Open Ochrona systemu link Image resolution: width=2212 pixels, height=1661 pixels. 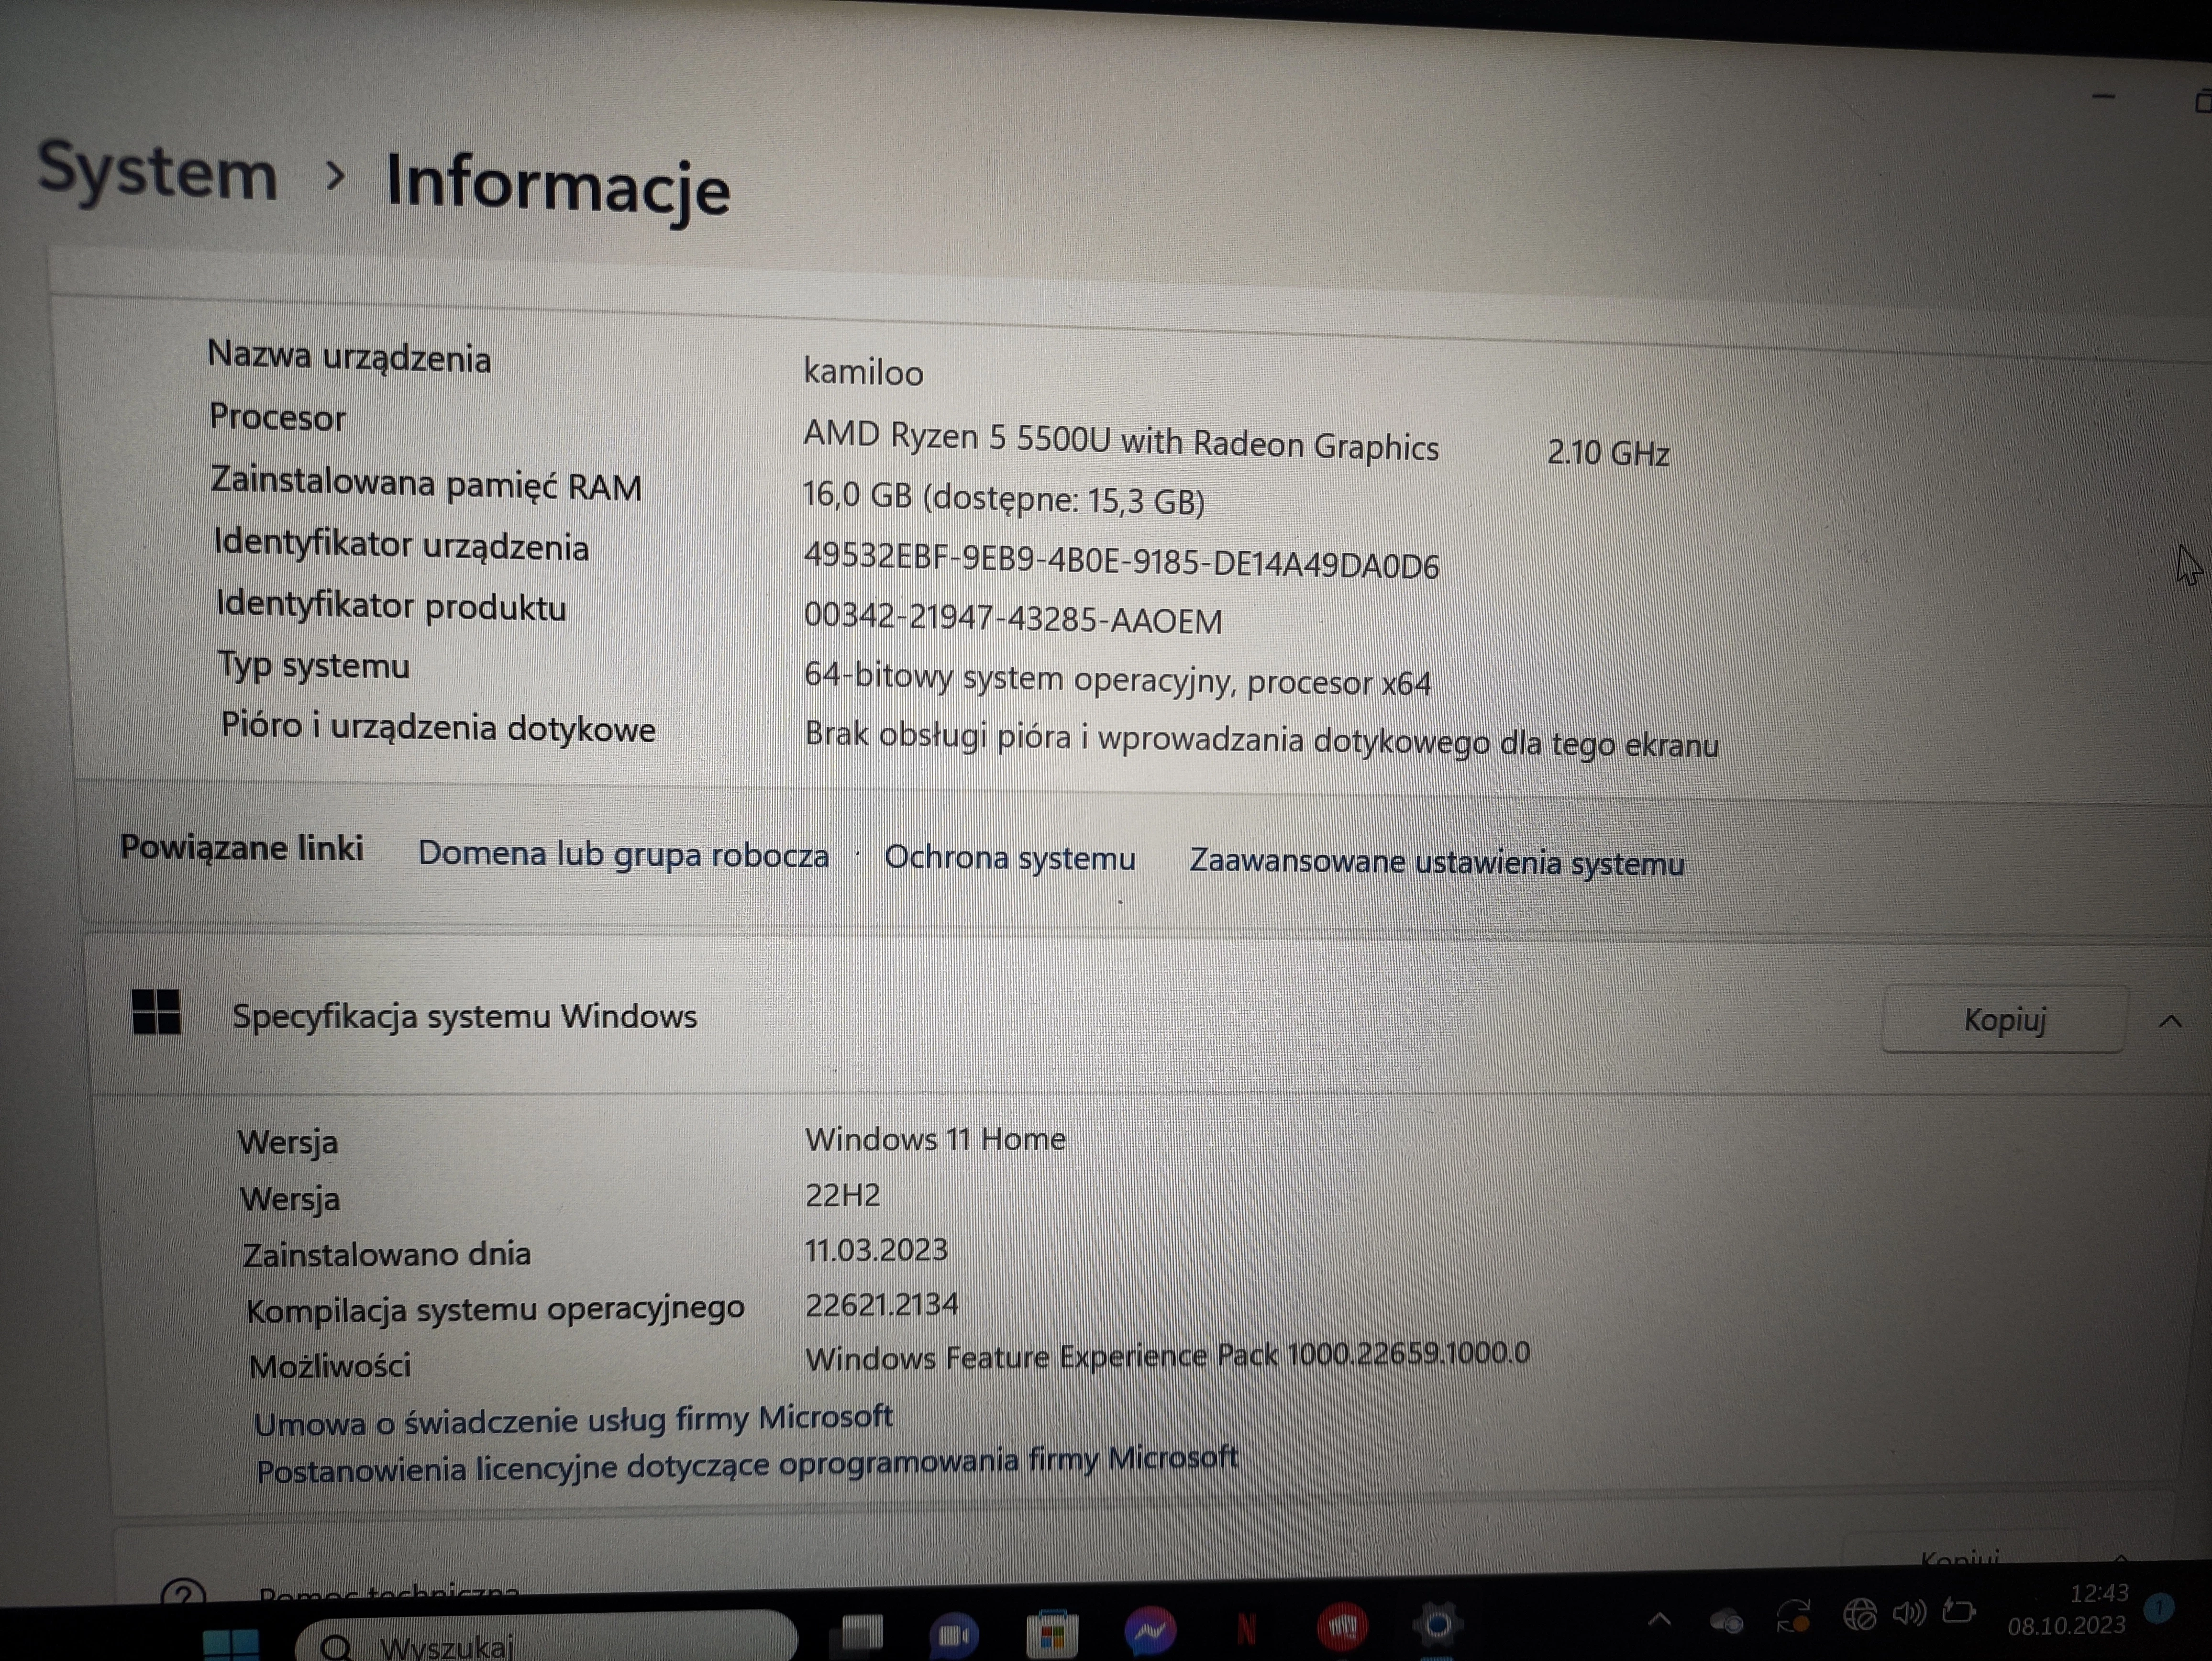(1010, 858)
